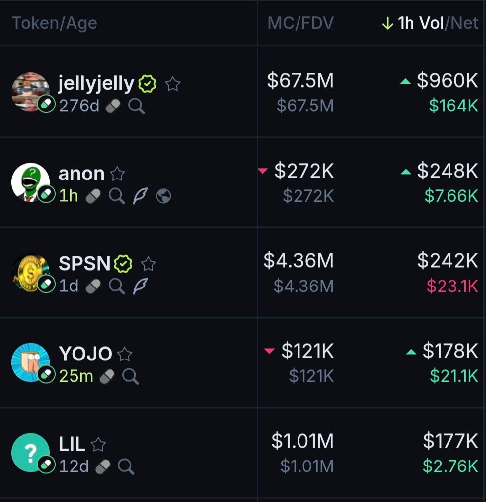Open the globe website icon for anon
This screenshot has height=502, width=486.
click(163, 196)
